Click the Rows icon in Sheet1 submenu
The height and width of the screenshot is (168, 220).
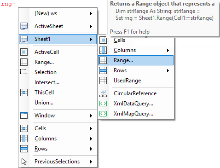(103, 70)
